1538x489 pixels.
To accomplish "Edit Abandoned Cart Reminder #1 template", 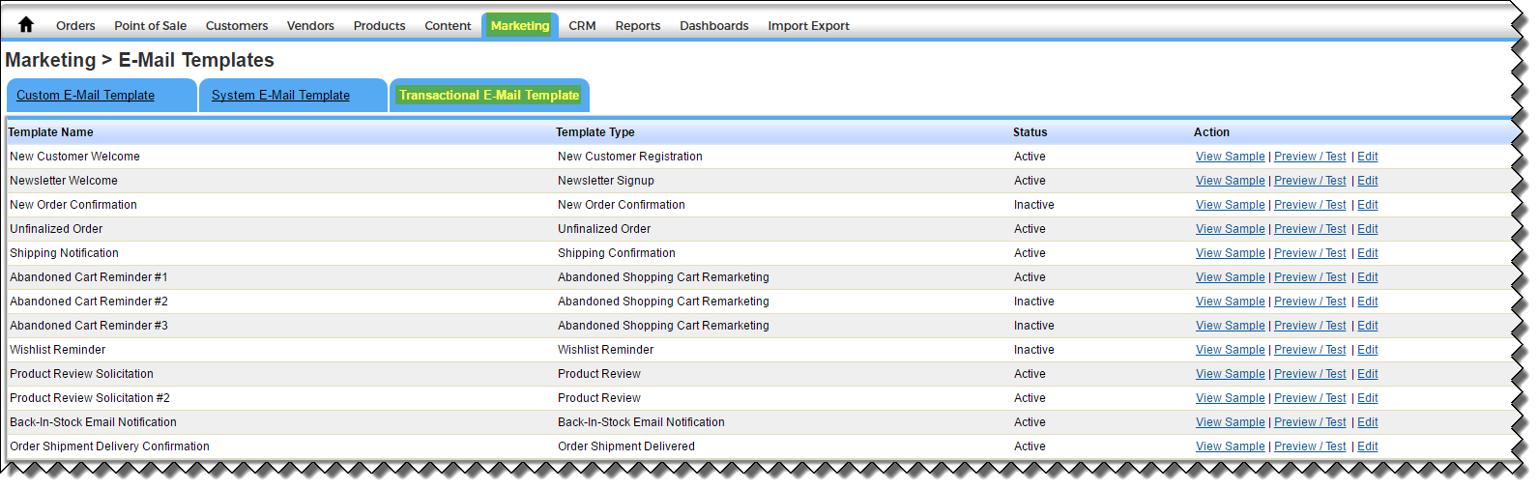I will 1367,277.
